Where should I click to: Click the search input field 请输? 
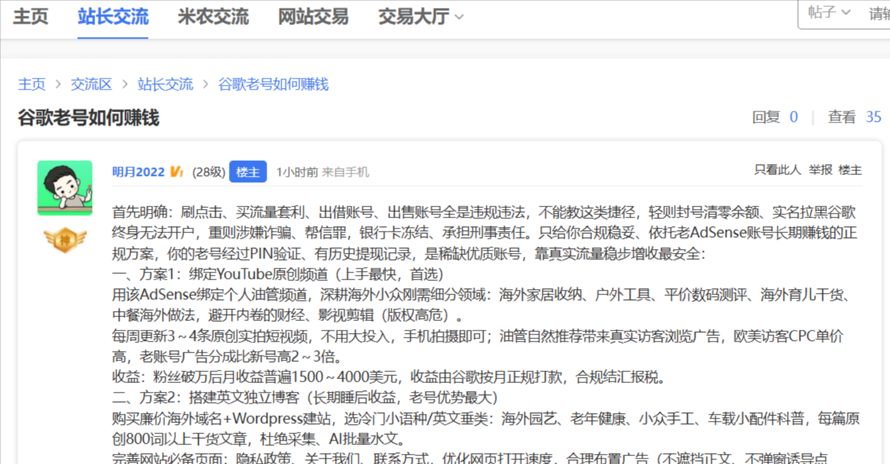877,13
